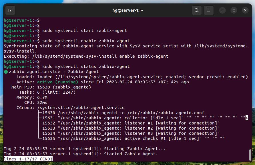Click the truncated line indicator arrow

(x=247, y=118)
